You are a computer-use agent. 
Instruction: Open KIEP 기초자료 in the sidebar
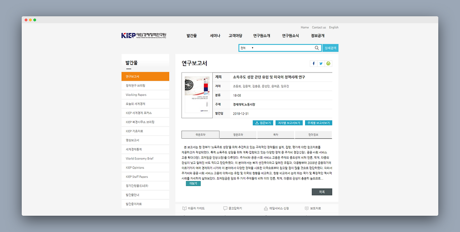(145, 131)
